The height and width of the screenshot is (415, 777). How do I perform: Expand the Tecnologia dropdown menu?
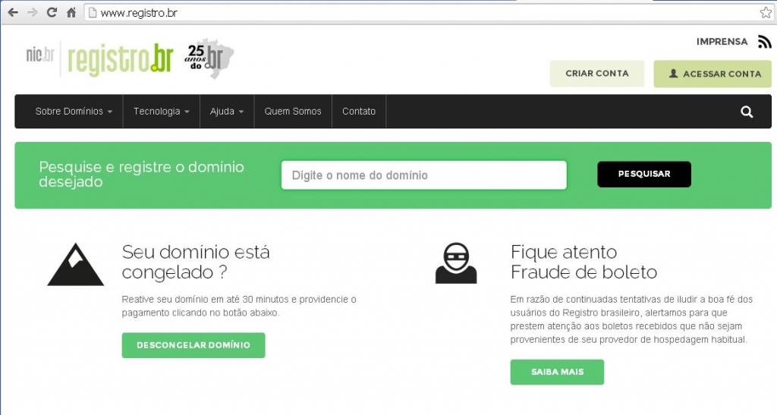(x=162, y=112)
